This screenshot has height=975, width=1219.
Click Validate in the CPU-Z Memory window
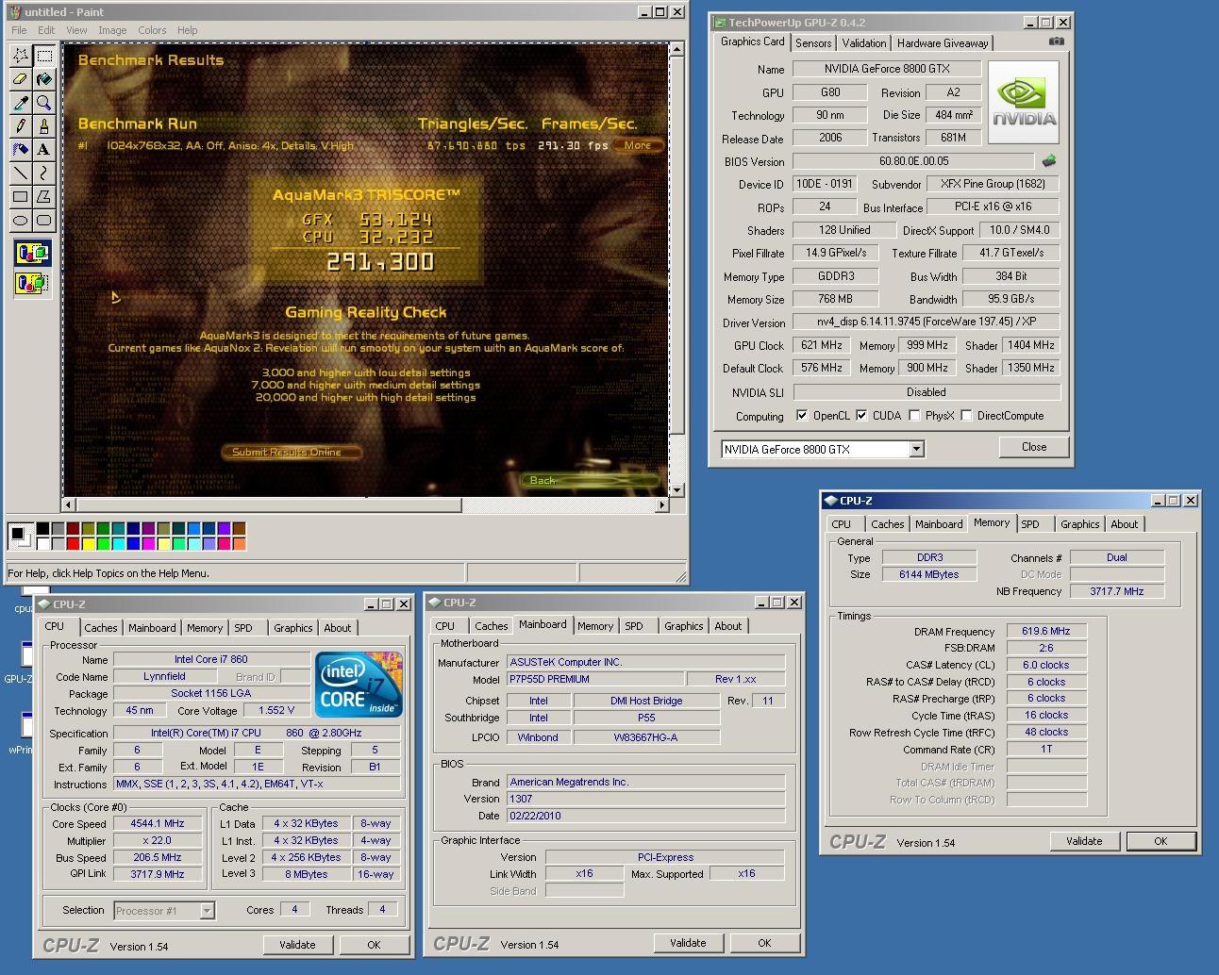pyautogui.click(x=1084, y=841)
